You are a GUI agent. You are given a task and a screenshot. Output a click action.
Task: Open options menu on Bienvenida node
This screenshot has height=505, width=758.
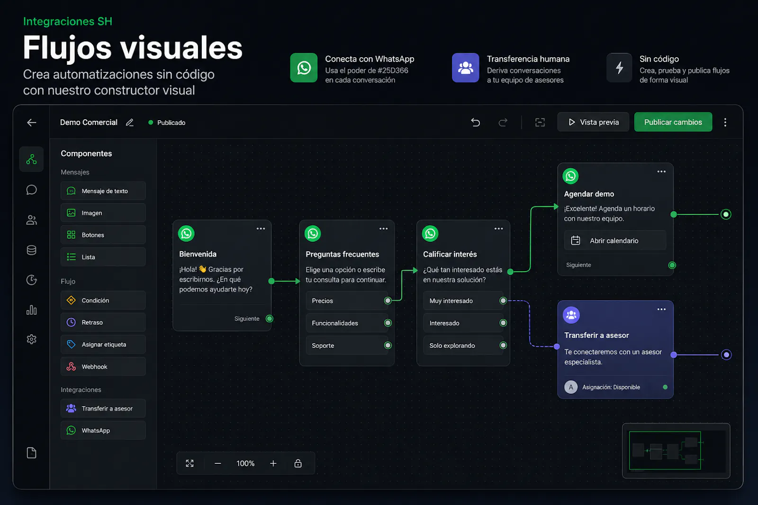point(261,229)
